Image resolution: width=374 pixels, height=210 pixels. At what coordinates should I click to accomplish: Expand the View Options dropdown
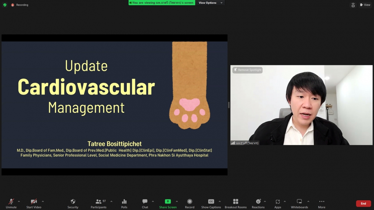click(211, 3)
